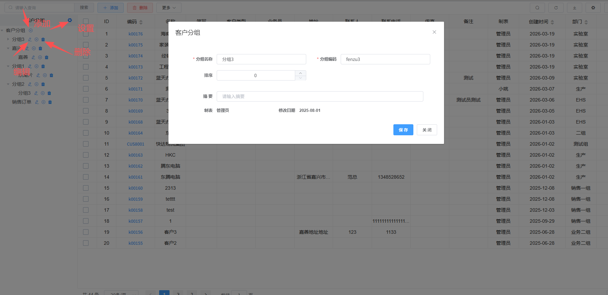Click the refresh icon in top-right toolbar
The height and width of the screenshot is (295, 608).
556,8
